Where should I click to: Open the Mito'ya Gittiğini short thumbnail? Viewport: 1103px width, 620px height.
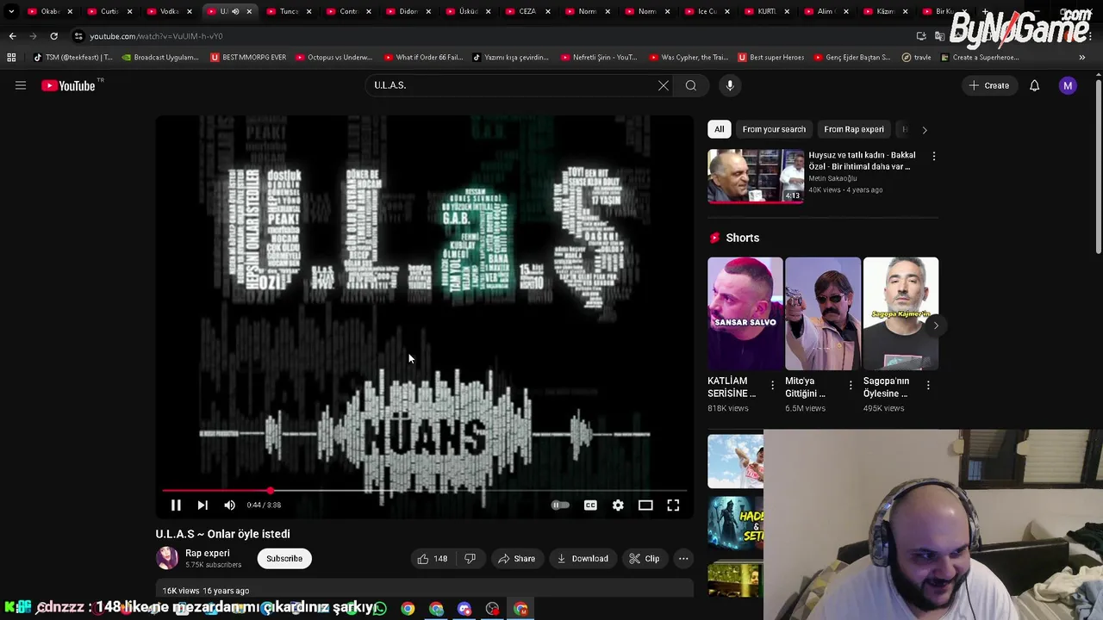pyautogui.click(x=823, y=313)
